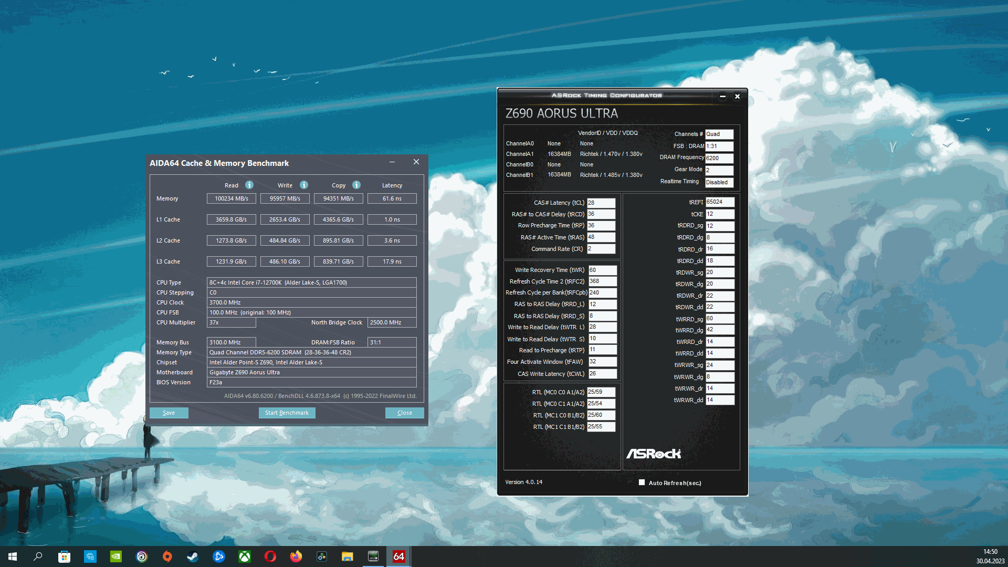
Task: Open the Xbox app icon
Action: tap(245, 556)
